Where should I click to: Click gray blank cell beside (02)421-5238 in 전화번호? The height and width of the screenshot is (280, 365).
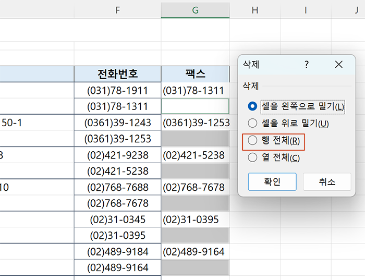(x=195, y=171)
